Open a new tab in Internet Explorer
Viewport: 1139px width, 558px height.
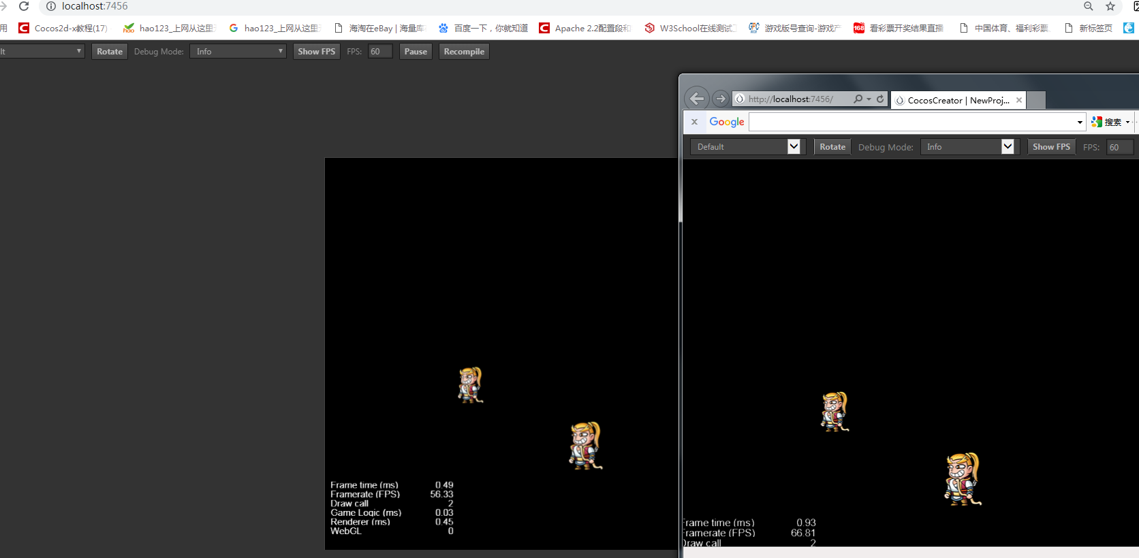point(1035,100)
